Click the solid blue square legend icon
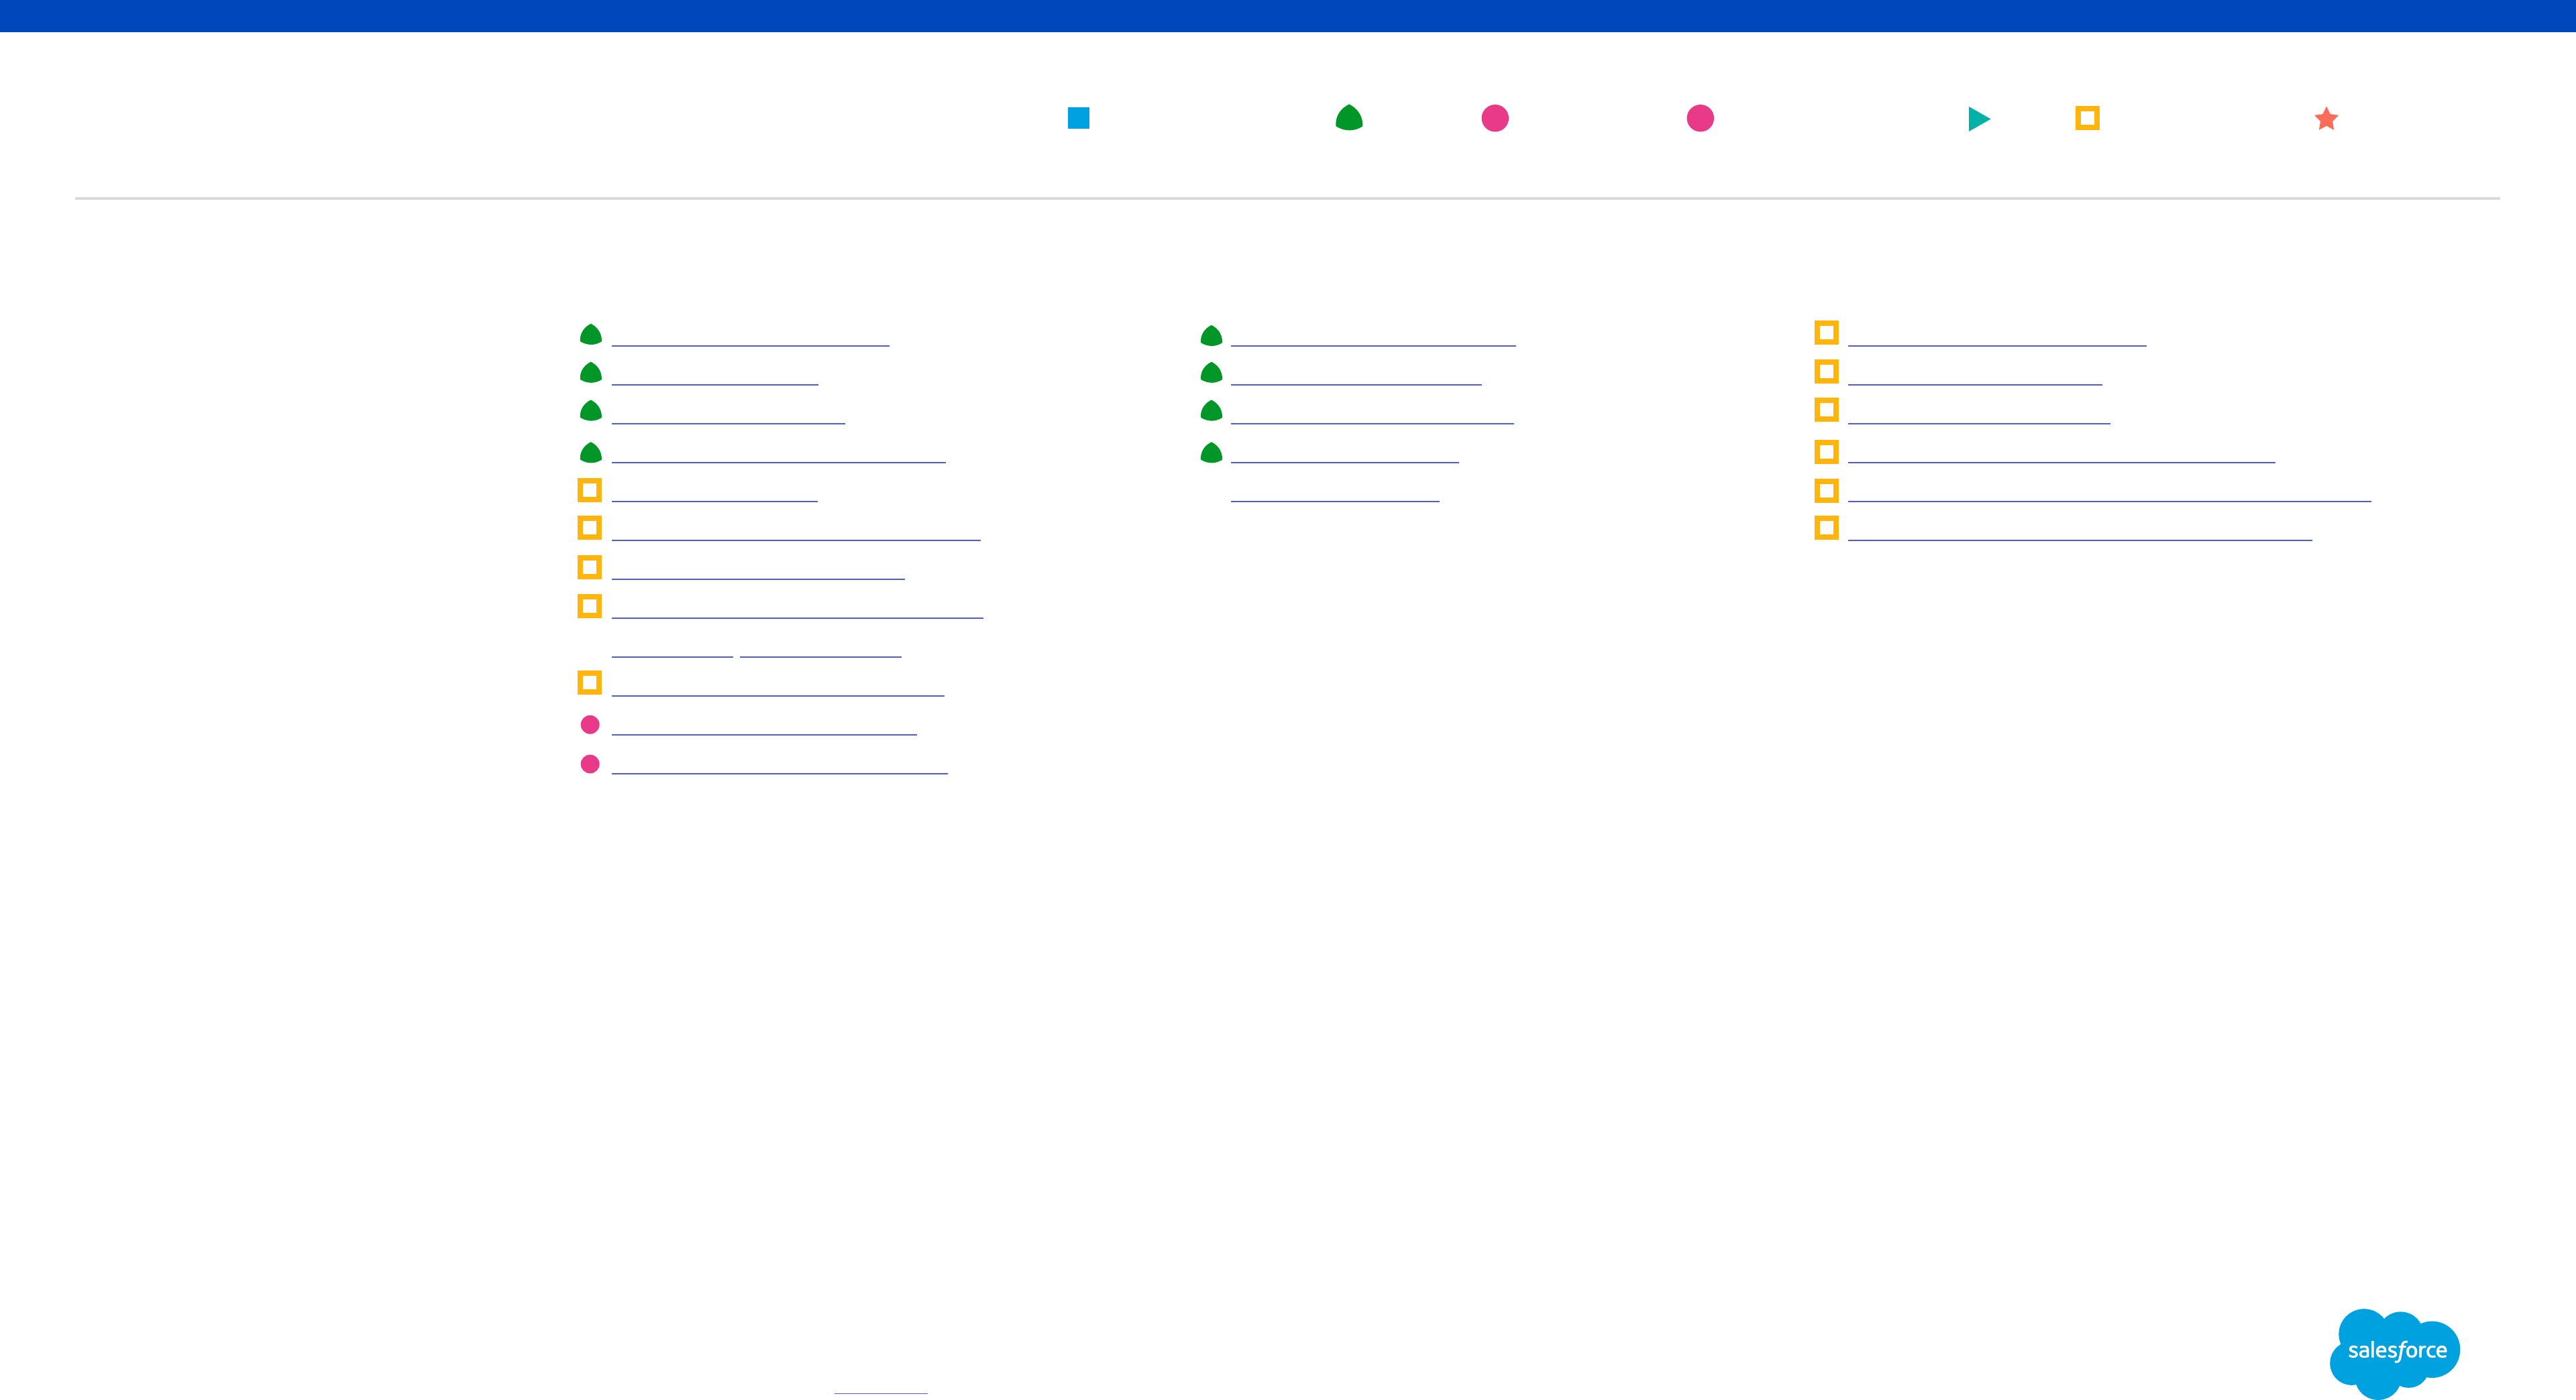Screen dimensions: 2576x1400 1078,118
